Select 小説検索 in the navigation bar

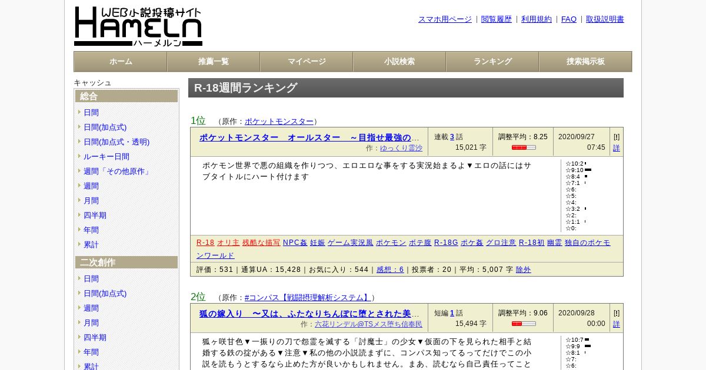(399, 62)
